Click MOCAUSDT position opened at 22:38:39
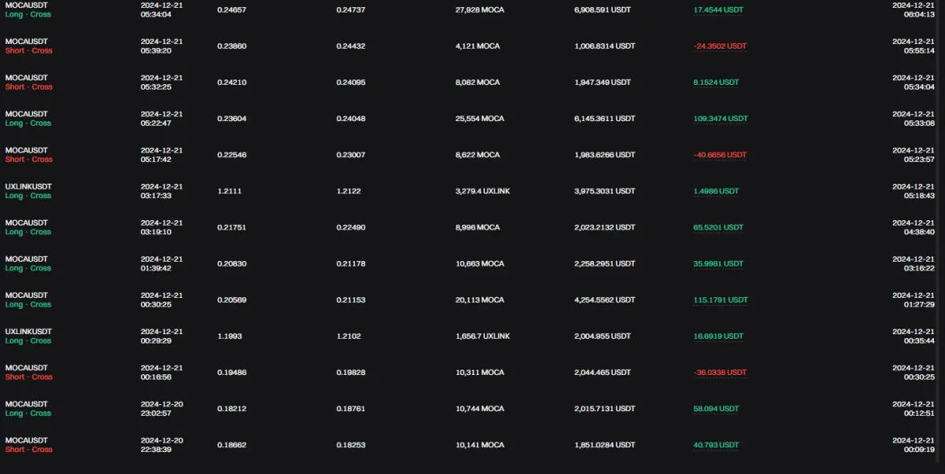945x474 pixels. [27, 440]
